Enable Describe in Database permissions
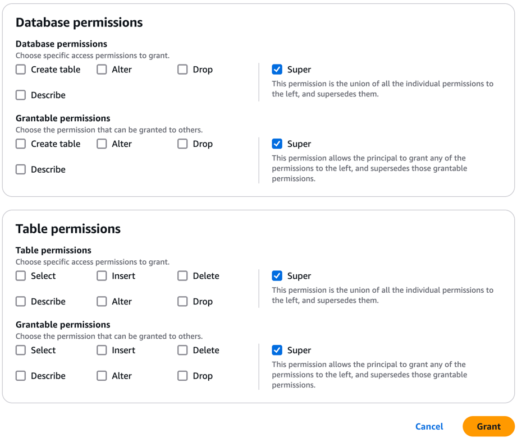Screen dimensions: 517x438 point(21,95)
